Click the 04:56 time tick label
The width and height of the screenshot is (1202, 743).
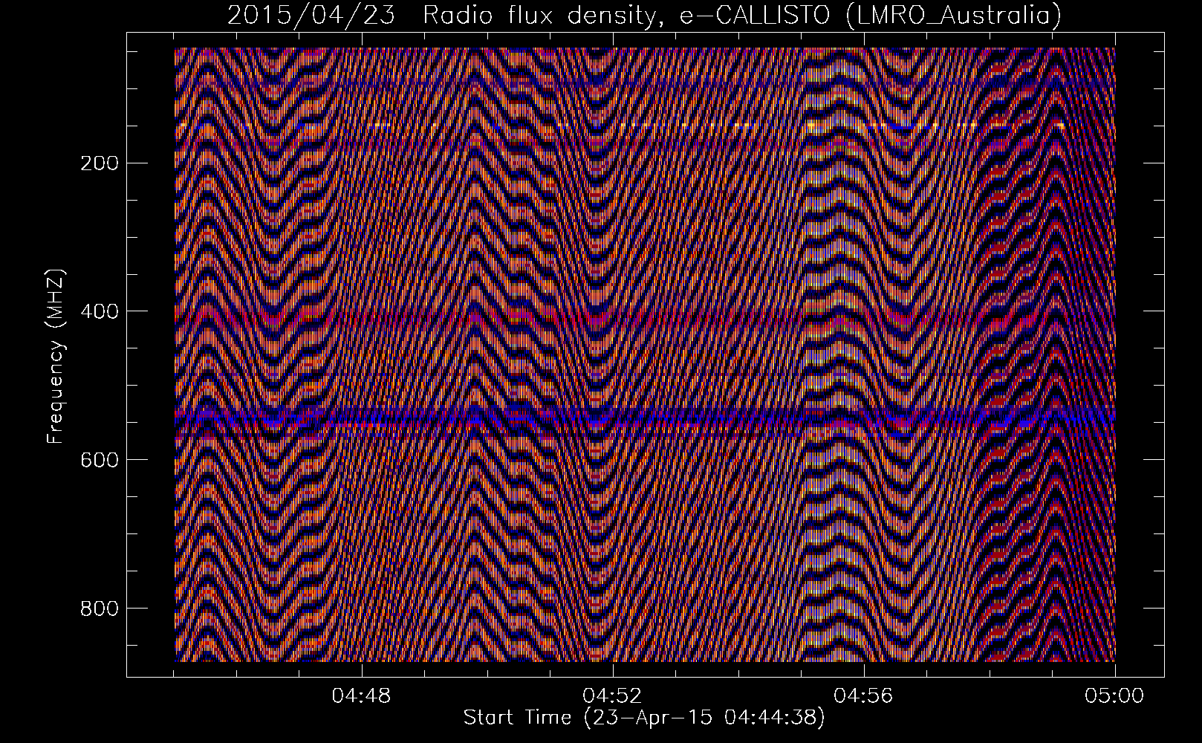[864, 696]
